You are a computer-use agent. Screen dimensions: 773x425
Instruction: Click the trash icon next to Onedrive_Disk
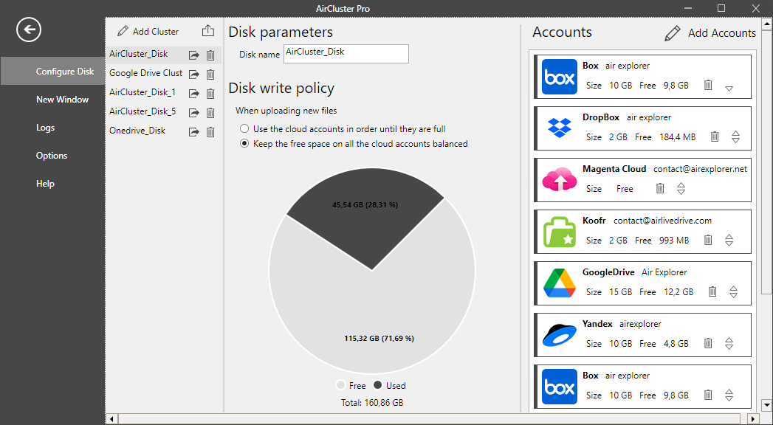(x=210, y=132)
